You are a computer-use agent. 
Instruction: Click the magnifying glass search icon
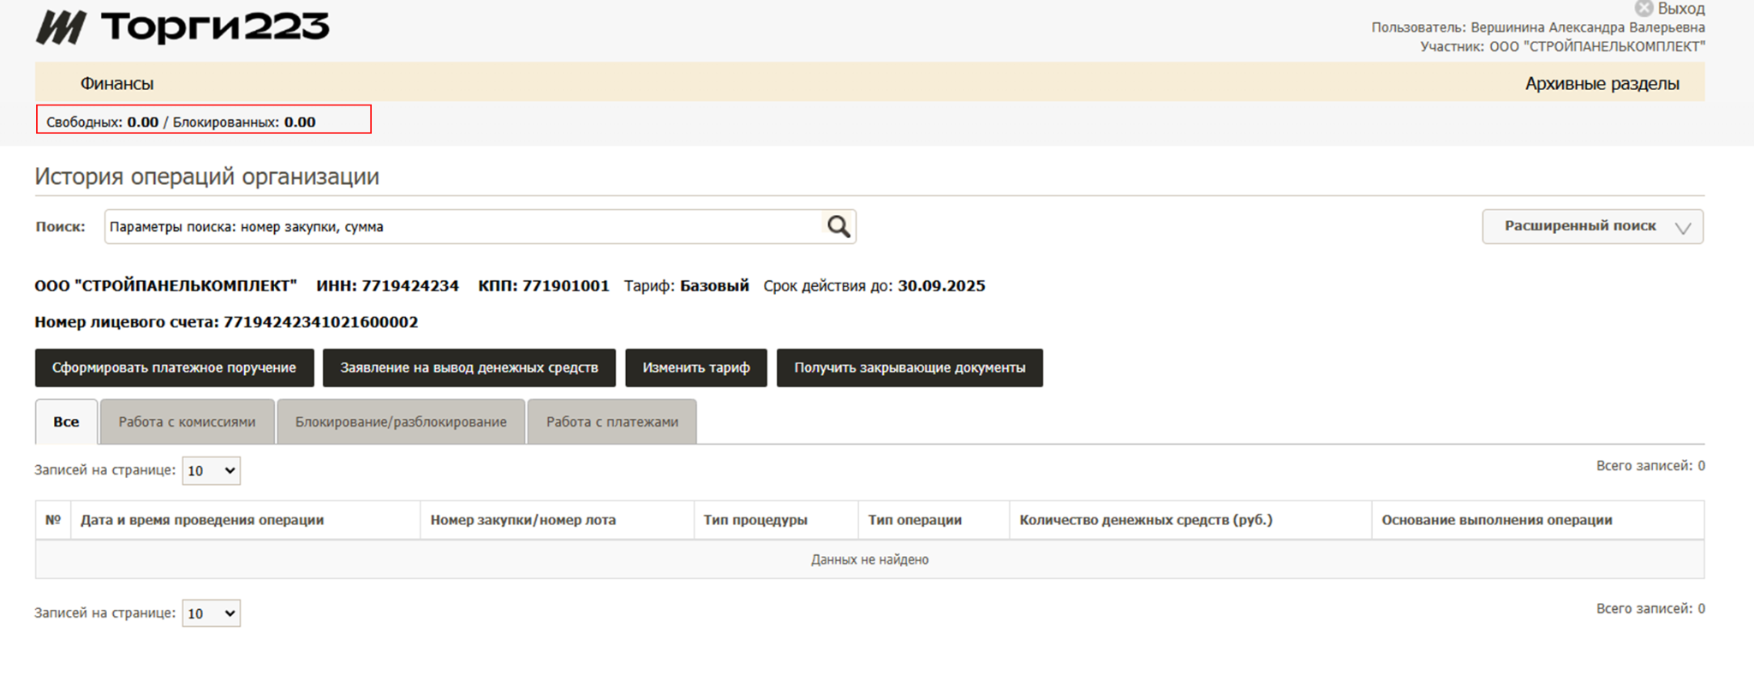click(838, 226)
